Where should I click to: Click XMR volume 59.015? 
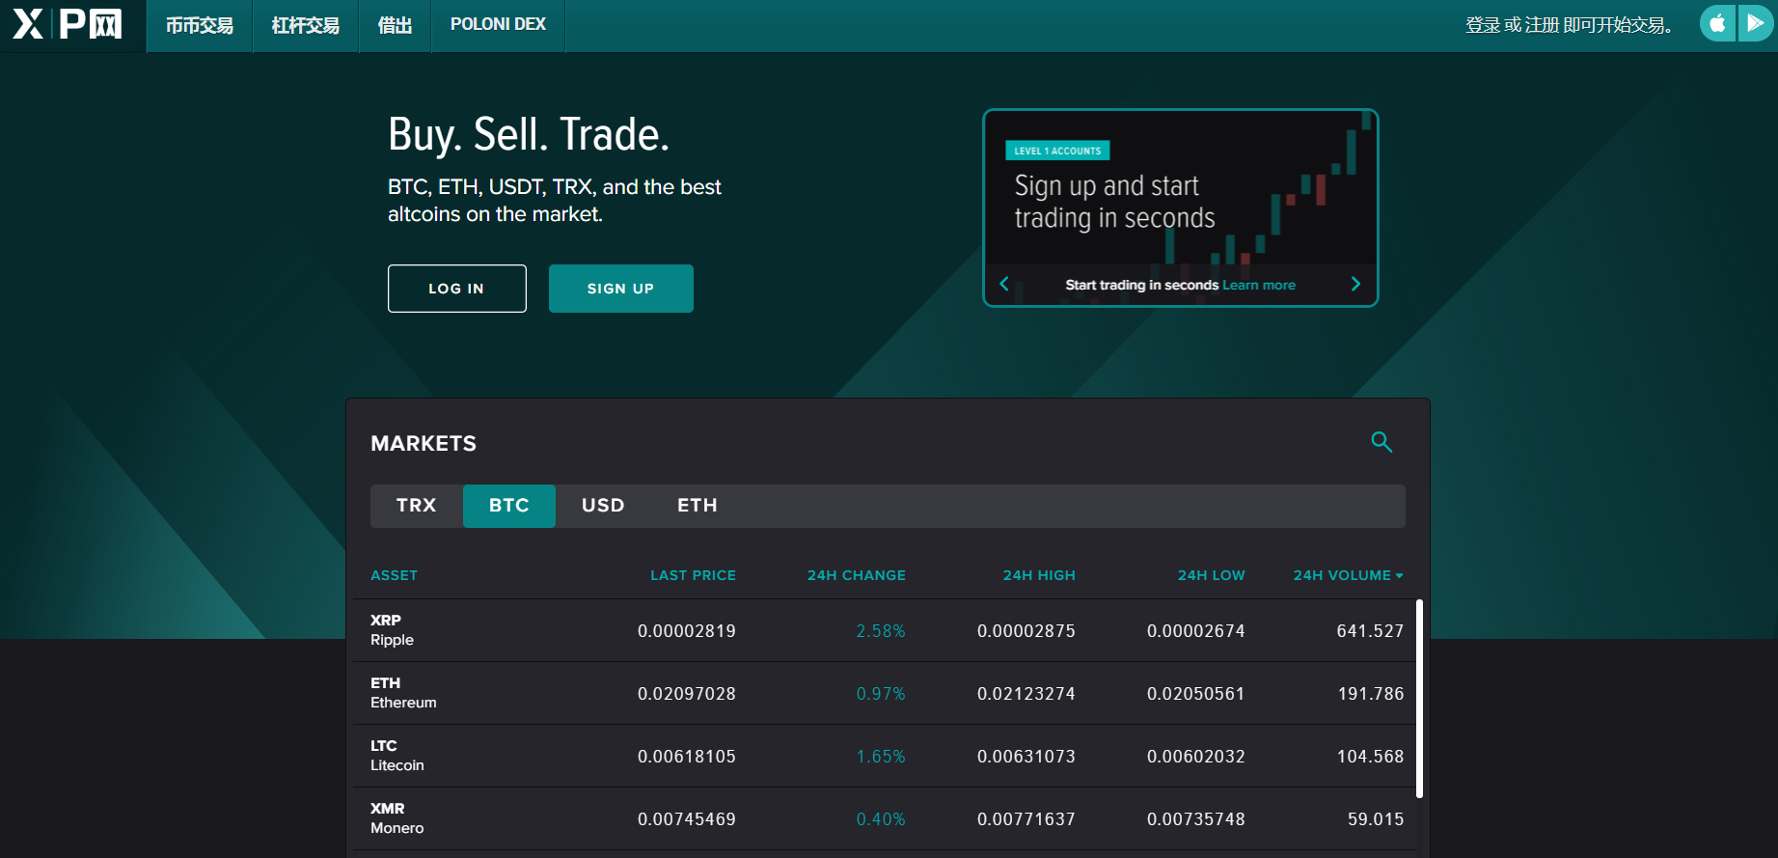coord(1376,819)
